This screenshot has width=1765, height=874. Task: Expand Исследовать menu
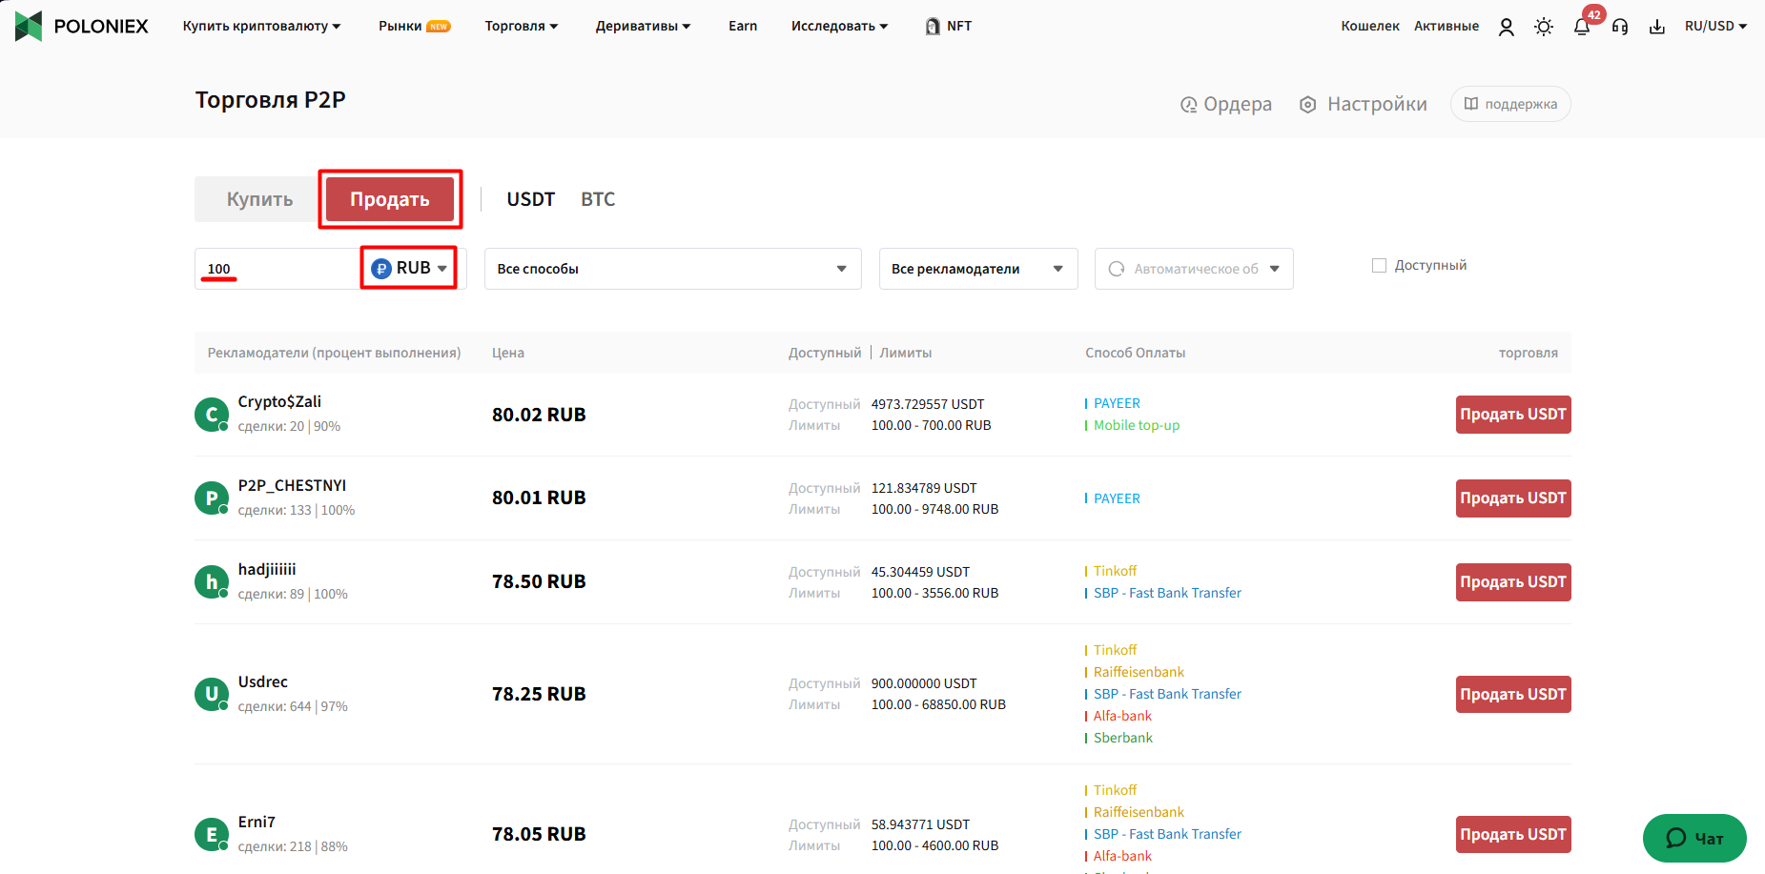839,26
